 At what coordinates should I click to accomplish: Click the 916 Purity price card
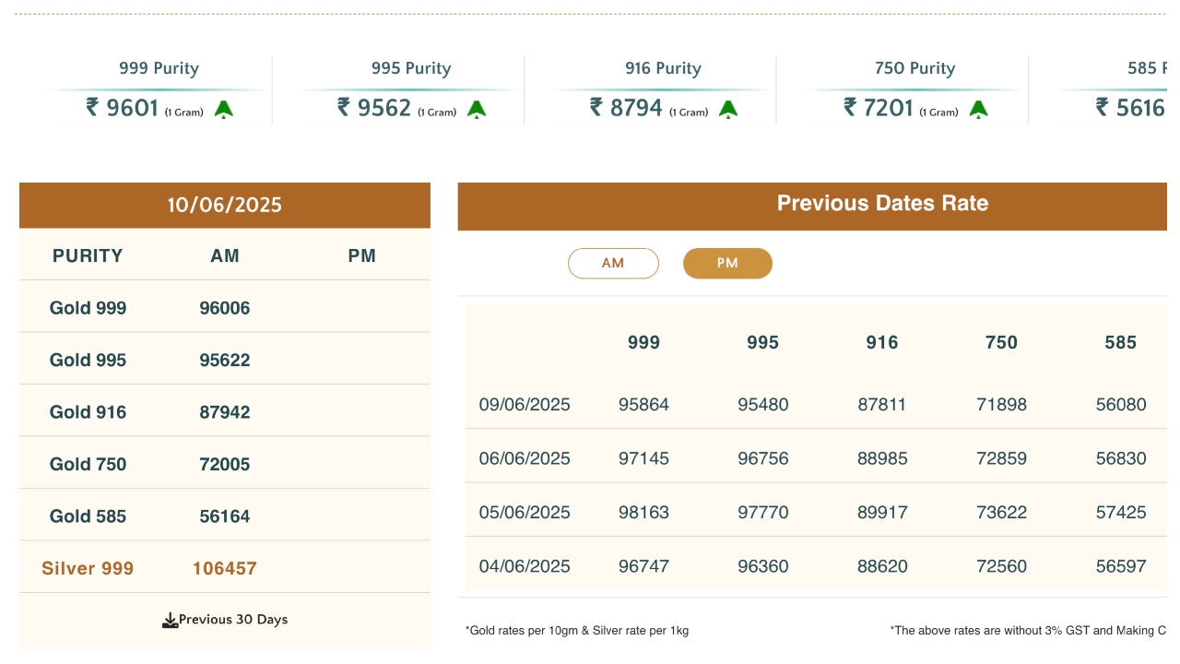(x=662, y=90)
